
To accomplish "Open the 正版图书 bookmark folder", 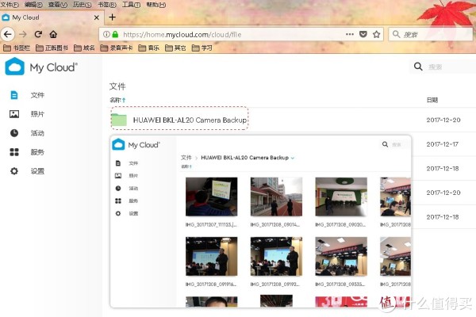I will click(x=52, y=48).
